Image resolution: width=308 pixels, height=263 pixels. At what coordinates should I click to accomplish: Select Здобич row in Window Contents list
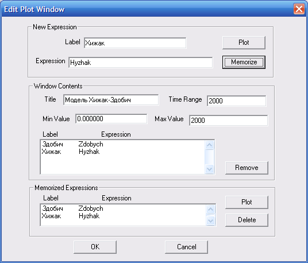123,144
